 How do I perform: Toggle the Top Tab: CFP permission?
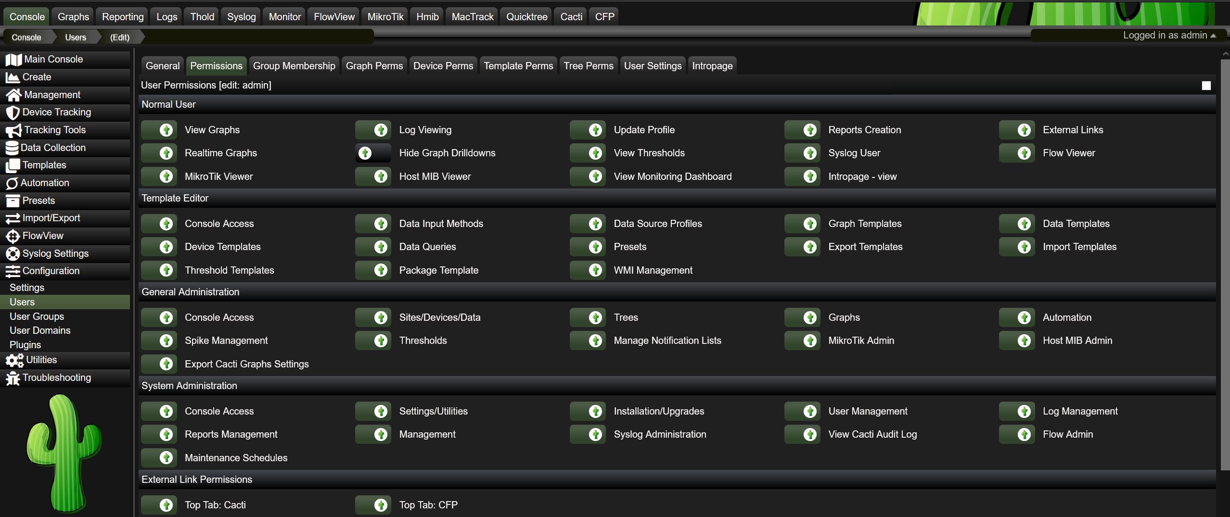tap(373, 505)
